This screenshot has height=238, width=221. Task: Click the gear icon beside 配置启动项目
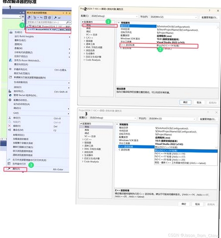[x=10, y=100]
